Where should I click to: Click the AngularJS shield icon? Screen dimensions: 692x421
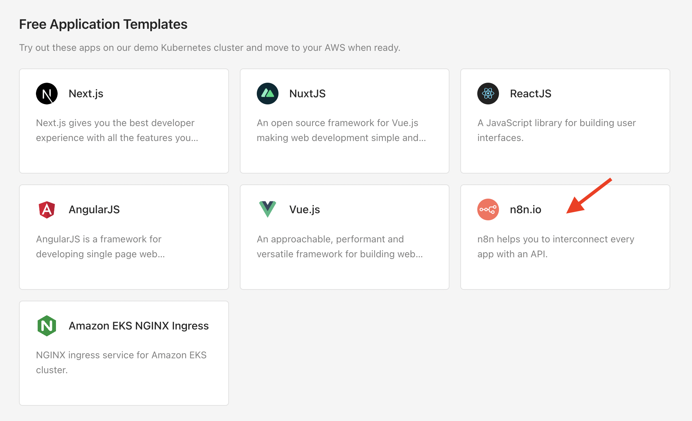(47, 209)
